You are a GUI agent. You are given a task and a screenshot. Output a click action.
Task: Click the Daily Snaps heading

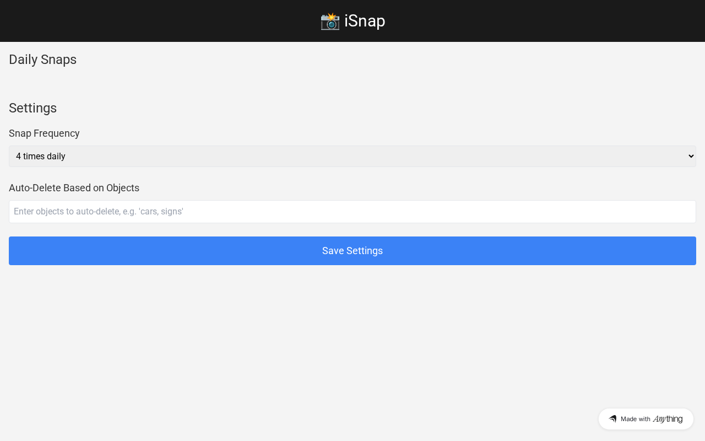42,60
